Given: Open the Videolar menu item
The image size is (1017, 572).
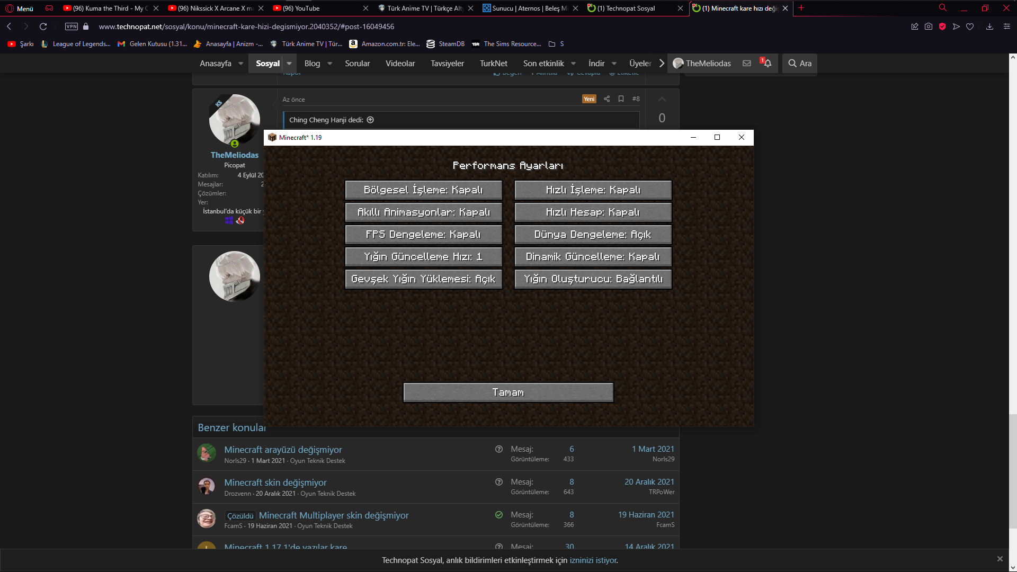Looking at the screenshot, I should coord(400,64).
